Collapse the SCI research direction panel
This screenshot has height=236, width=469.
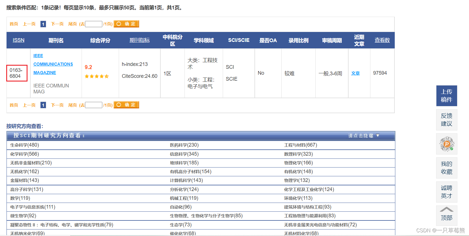[x=364, y=136]
